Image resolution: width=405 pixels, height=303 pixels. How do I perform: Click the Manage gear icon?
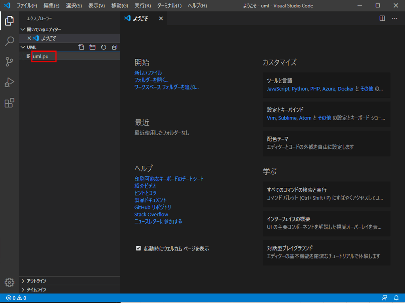[x=9, y=282]
